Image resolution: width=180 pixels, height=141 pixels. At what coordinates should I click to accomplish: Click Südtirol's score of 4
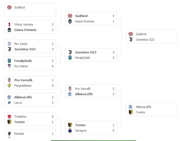point(113,16)
